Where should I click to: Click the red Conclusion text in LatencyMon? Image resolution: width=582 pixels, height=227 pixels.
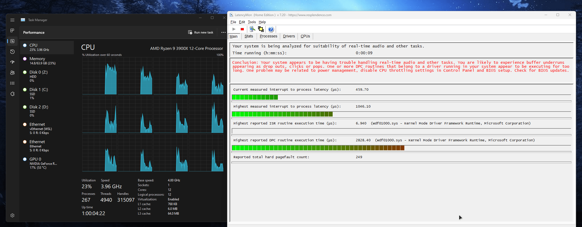[401, 66]
